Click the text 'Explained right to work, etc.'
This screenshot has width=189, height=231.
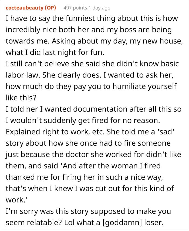coord(55,132)
